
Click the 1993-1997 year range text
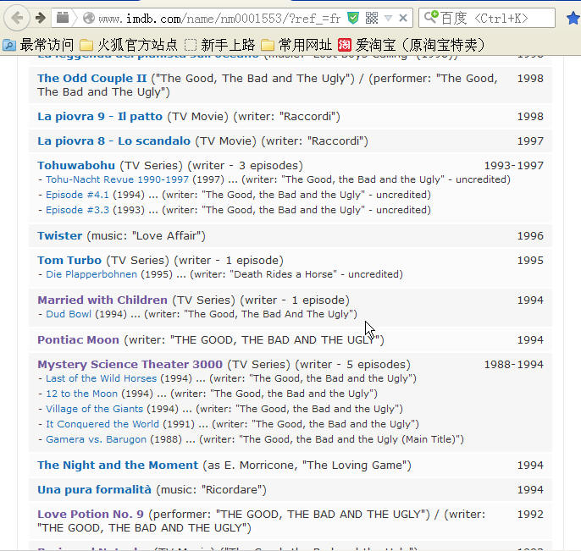click(x=513, y=166)
